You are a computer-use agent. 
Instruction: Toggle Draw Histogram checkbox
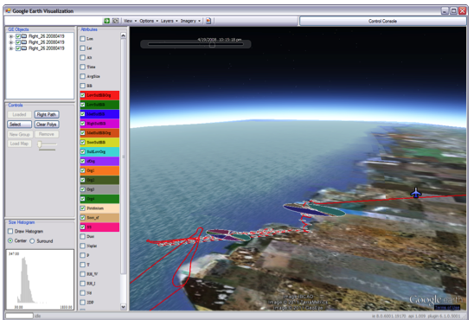[10, 231]
